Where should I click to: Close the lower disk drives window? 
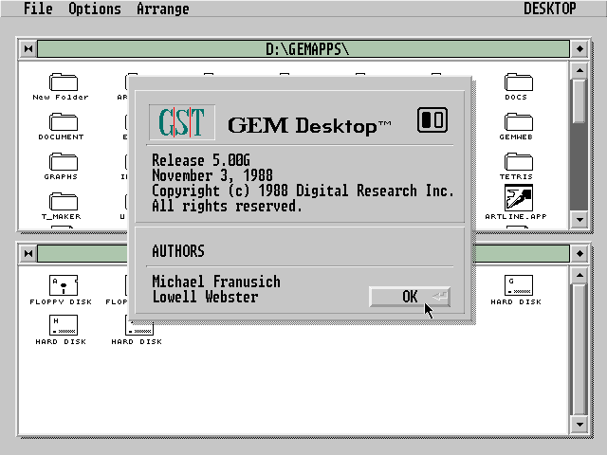tap(28, 254)
